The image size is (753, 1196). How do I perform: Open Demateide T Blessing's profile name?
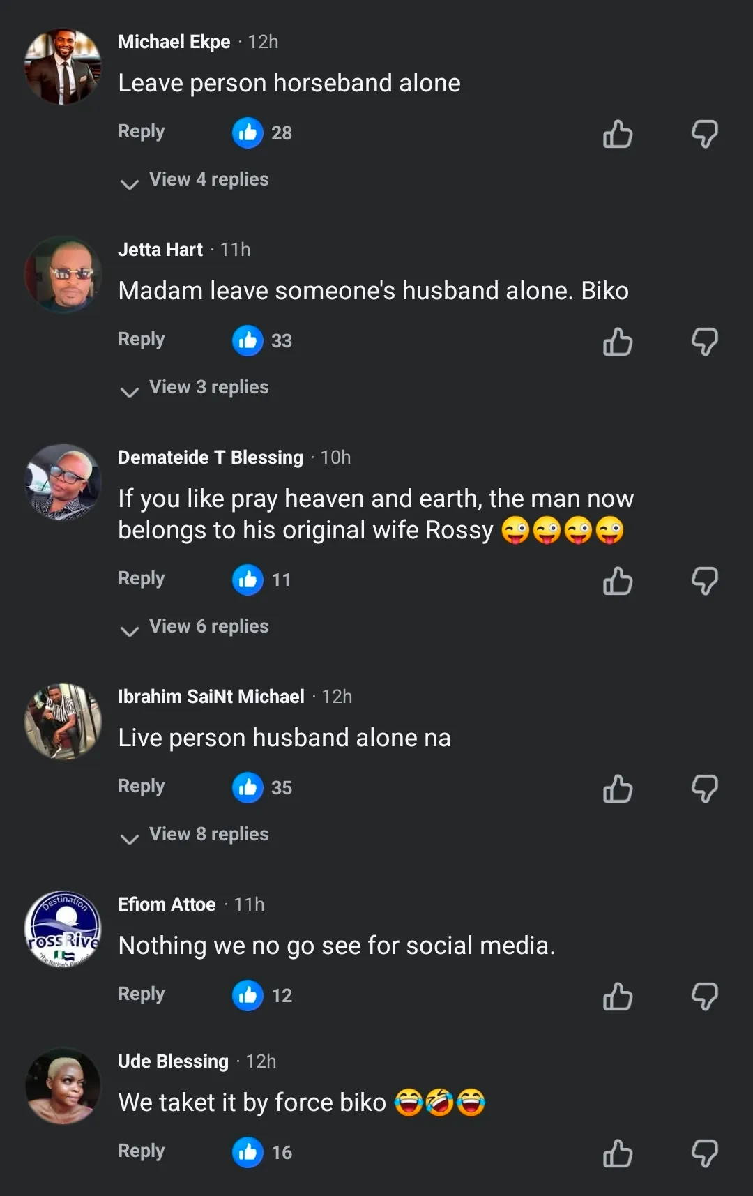210,457
